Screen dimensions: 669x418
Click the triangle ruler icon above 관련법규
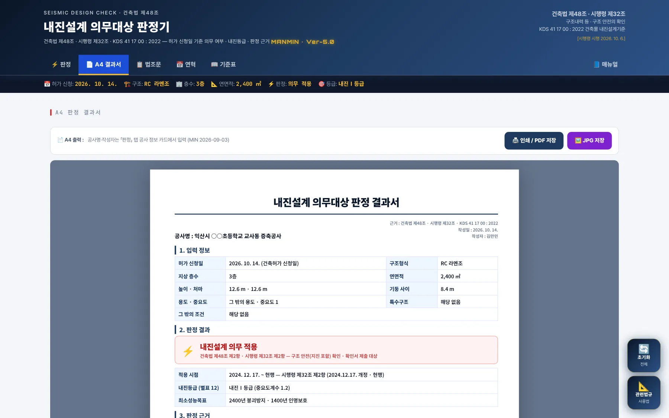pos(644,386)
